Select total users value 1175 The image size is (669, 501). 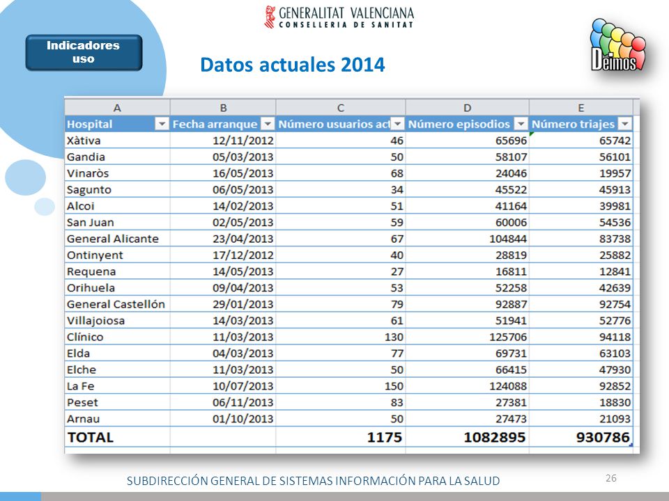[341, 437]
